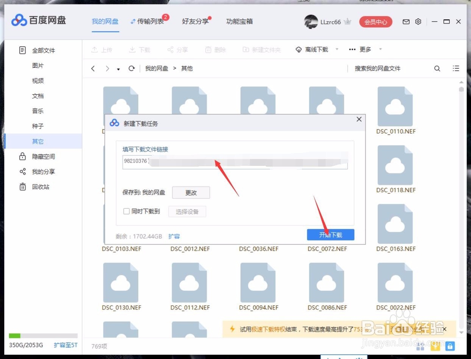Click the download toolbar item

point(139,49)
